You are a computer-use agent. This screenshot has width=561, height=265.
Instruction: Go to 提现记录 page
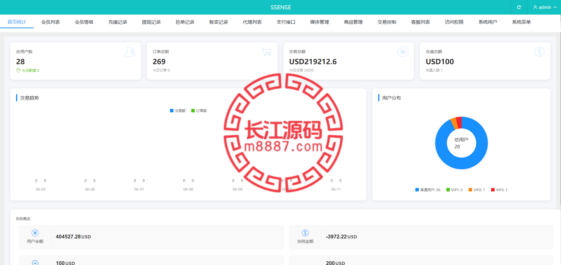151,22
